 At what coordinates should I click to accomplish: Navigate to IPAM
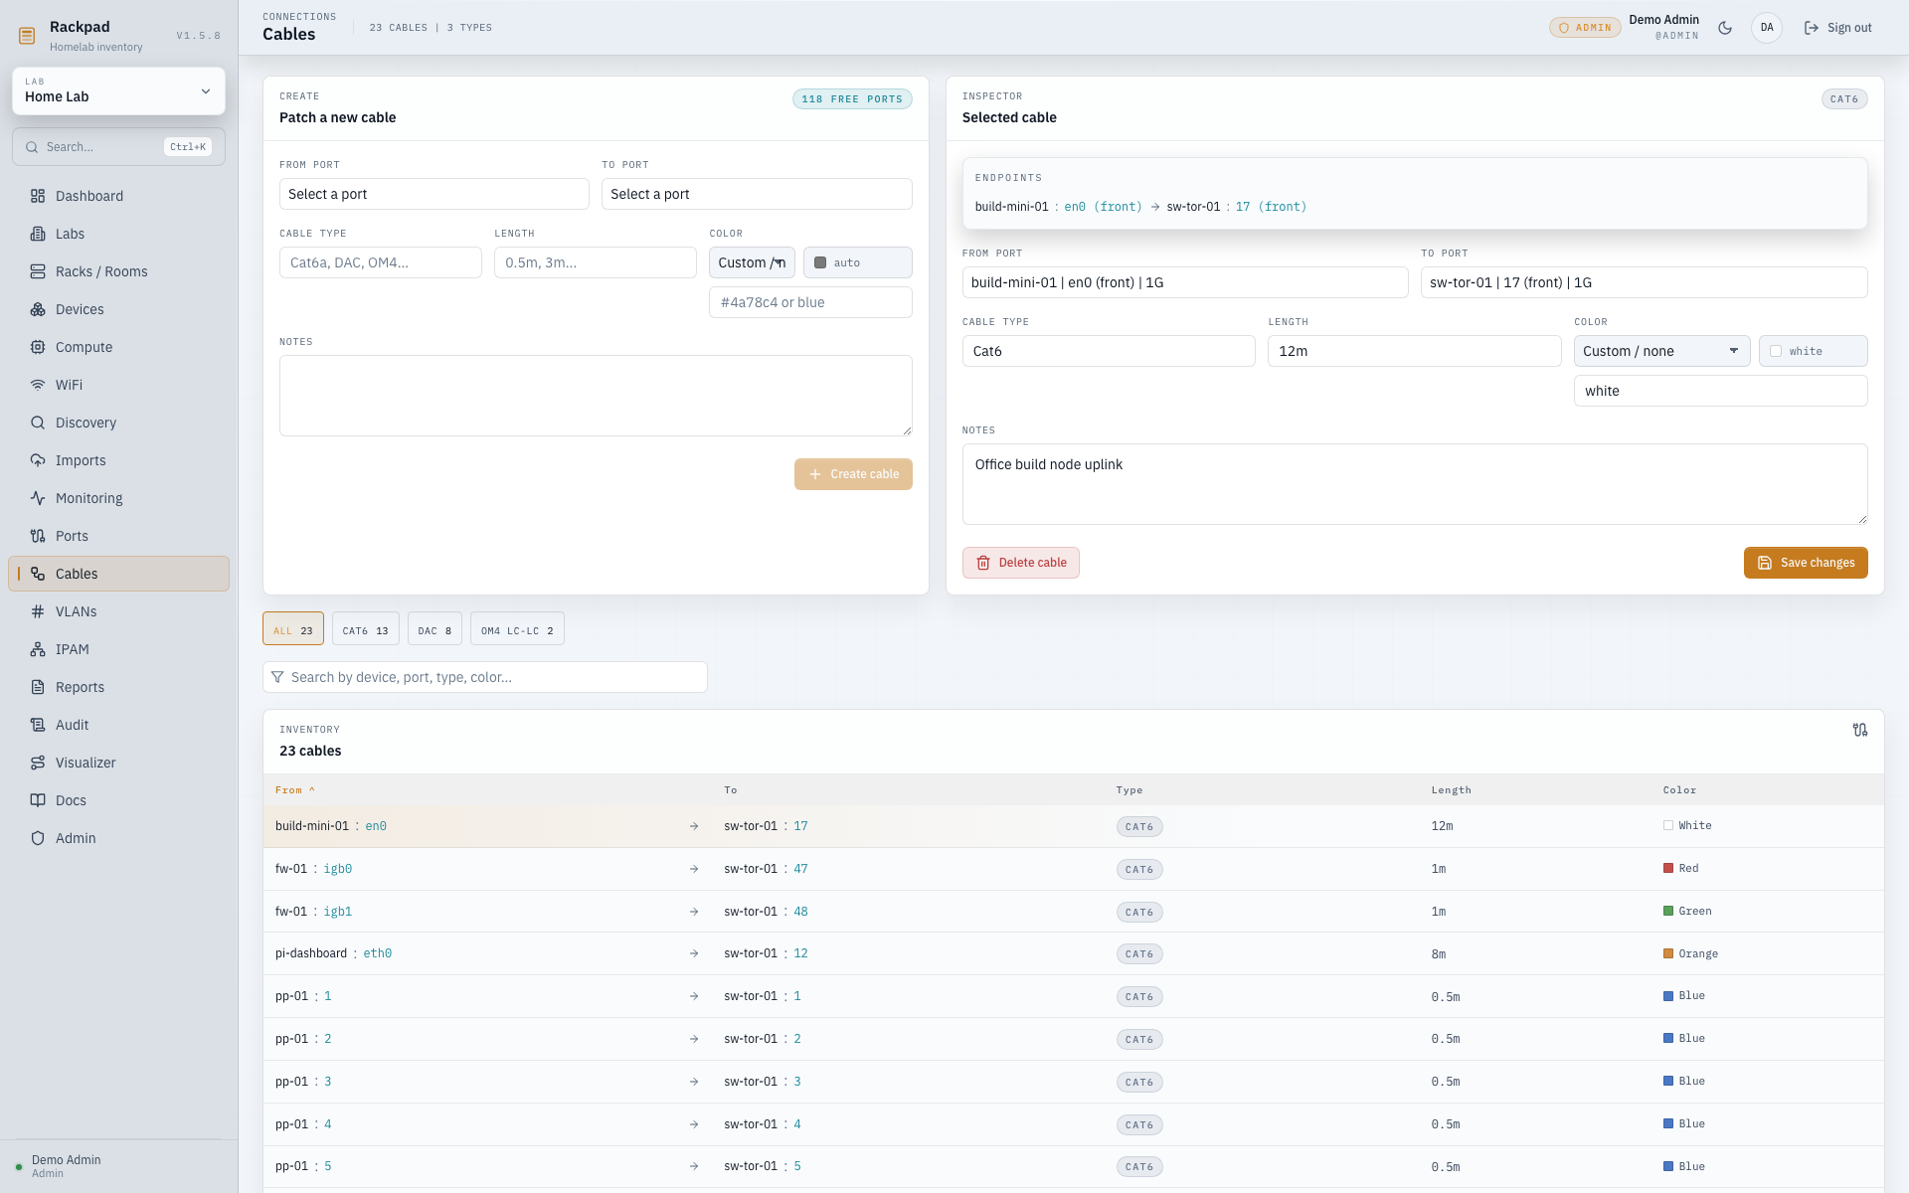[118, 649]
